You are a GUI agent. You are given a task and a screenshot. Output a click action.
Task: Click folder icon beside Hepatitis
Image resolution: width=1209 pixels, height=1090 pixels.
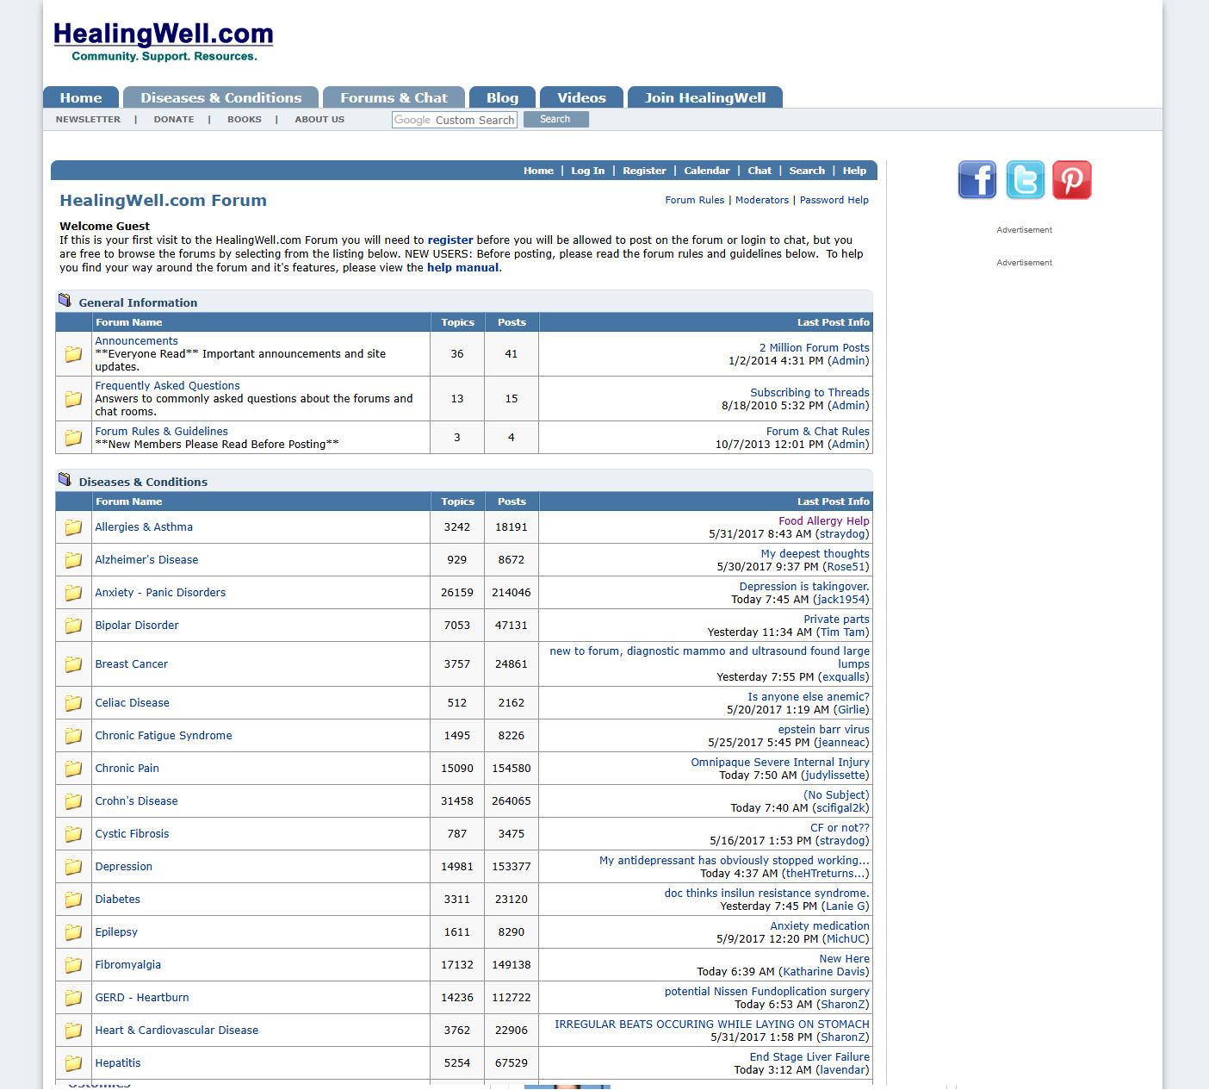73,1063
